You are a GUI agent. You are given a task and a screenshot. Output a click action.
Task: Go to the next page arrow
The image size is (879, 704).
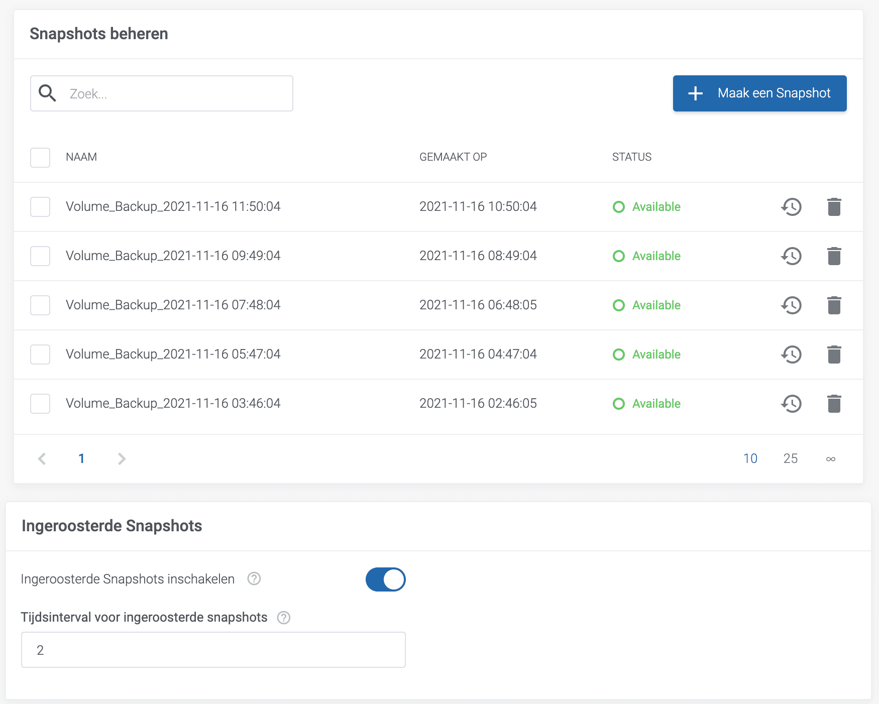coord(122,458)
